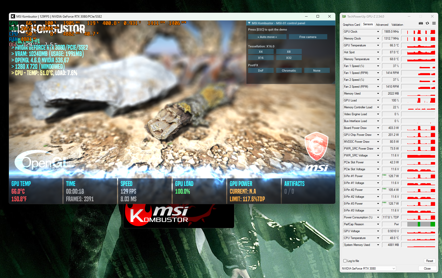Open the Validation tab
Image resolution: width=442 pixels, height=278 pixels.
397,25
